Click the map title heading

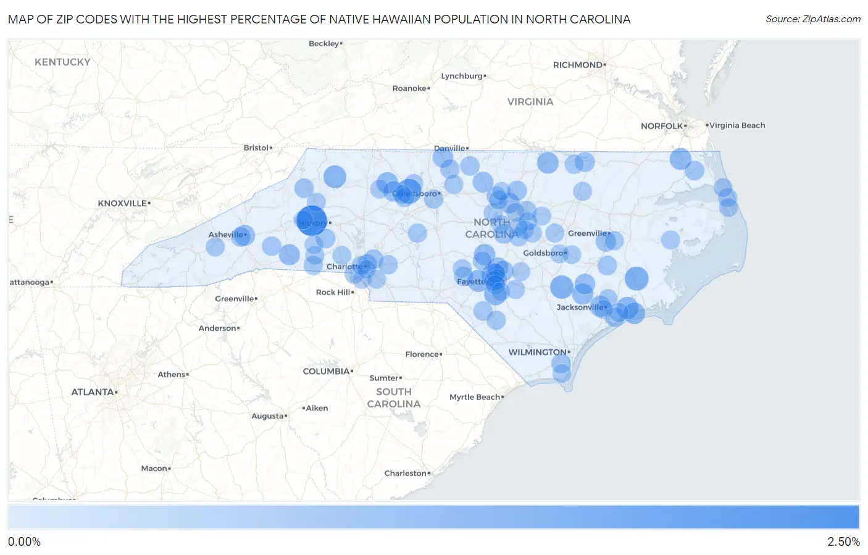(x=319, y=19)
